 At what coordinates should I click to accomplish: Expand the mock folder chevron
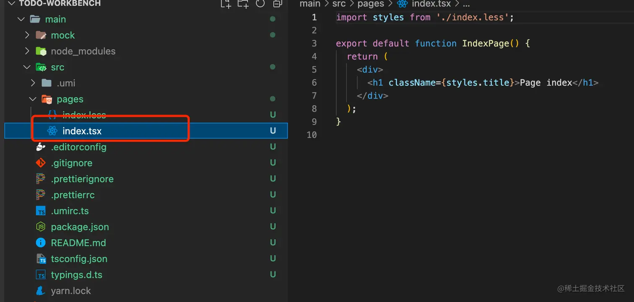point(27,35)
